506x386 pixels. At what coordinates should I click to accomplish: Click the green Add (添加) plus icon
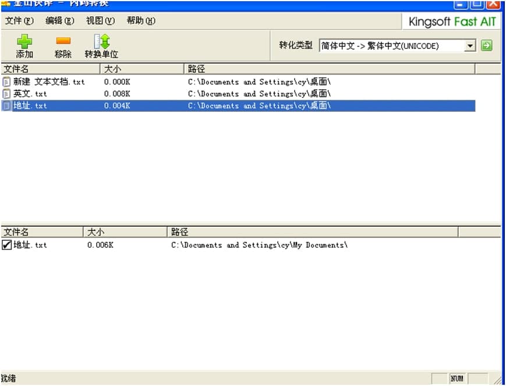click(x=24, y=41)
